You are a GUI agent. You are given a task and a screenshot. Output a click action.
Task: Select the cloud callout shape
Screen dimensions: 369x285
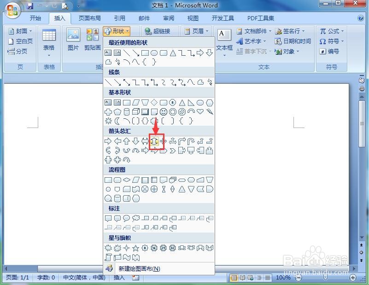coord(136,218)
